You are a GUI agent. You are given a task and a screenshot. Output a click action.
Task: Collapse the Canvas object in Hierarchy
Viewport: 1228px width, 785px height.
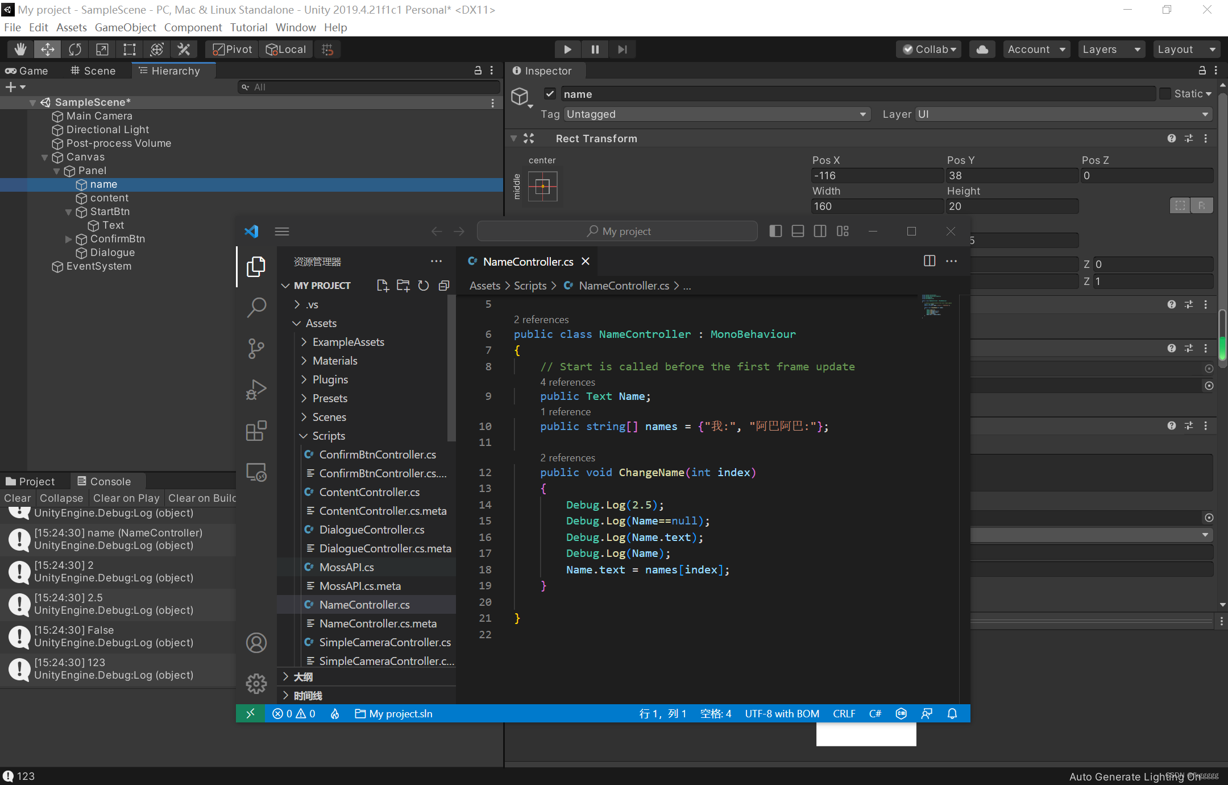[45, 158]
